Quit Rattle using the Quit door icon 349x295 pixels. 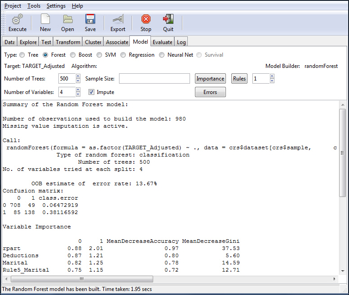click(168, 19)
